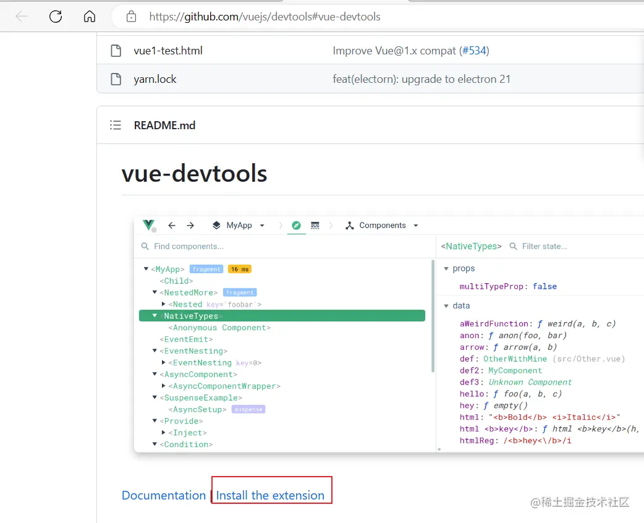Open the Documentation link
The image size is (644, 523).
163,495
